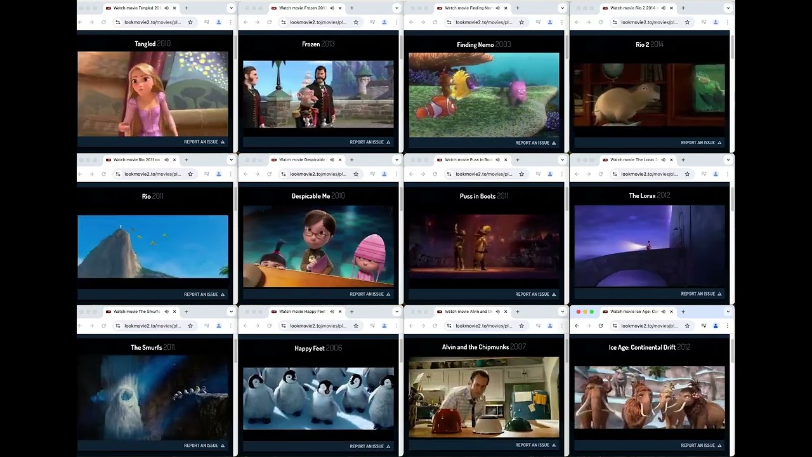Screen dimensions: 812x457
Task: Expand tab search dropdown in the Frozen window
Action: click(396, 8)
